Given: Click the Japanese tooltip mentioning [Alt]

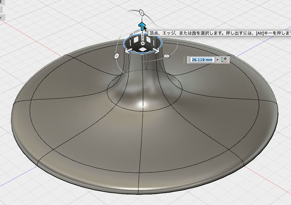Looking at the screenshot, I should (x=219, y=33).
